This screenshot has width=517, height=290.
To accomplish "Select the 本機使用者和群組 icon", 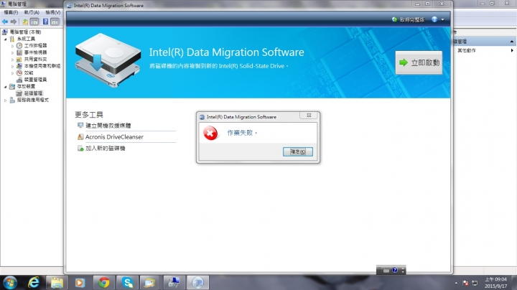I will coord(19,66).
